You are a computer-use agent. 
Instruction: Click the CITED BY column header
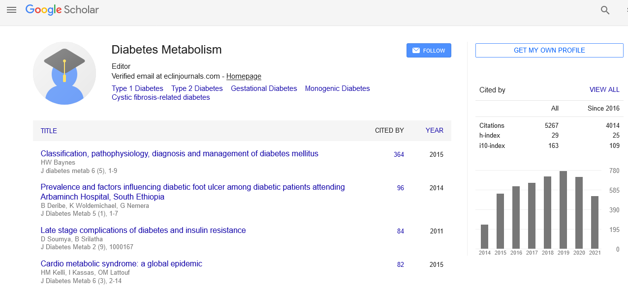[388, 130]
